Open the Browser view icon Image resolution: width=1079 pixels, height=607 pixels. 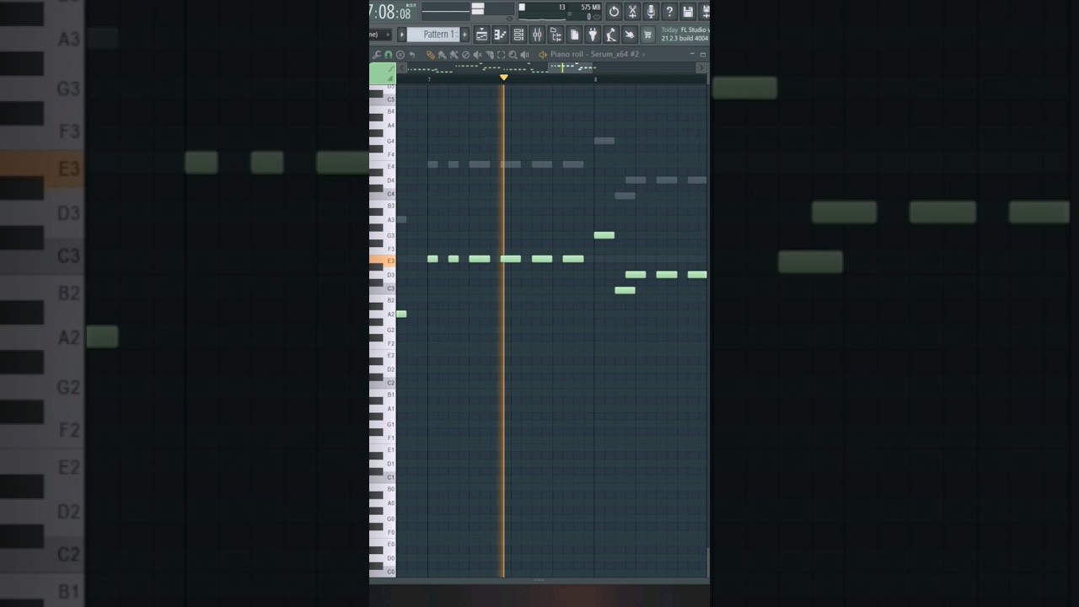(x=556, y=35)
